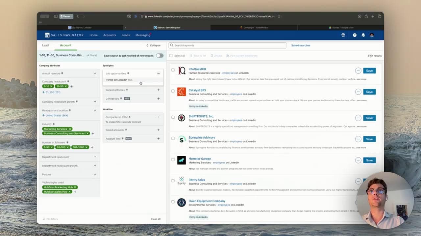Click the LinkedIn Sales Navigator logo
The width and height of the screenshot is (421, 236).
point(64,35)
